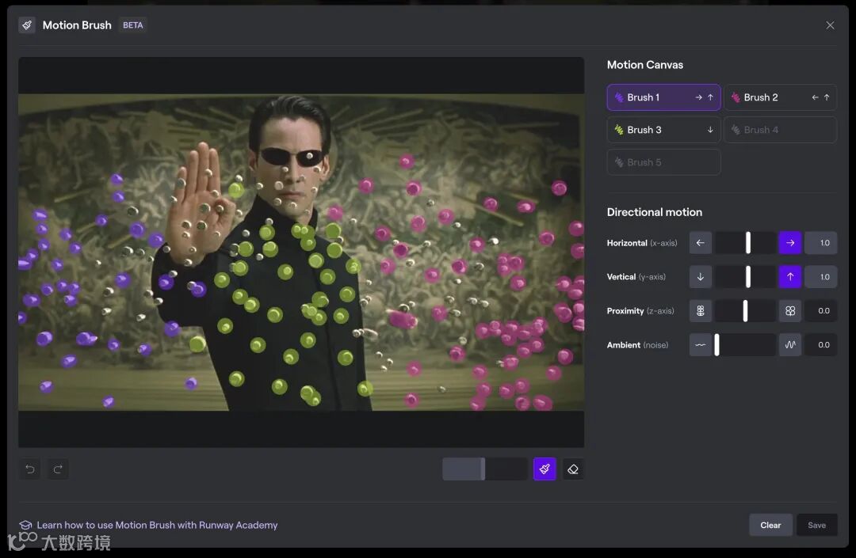Set vertical motion upward
This screenshot has width=856, height=558.
790,277
